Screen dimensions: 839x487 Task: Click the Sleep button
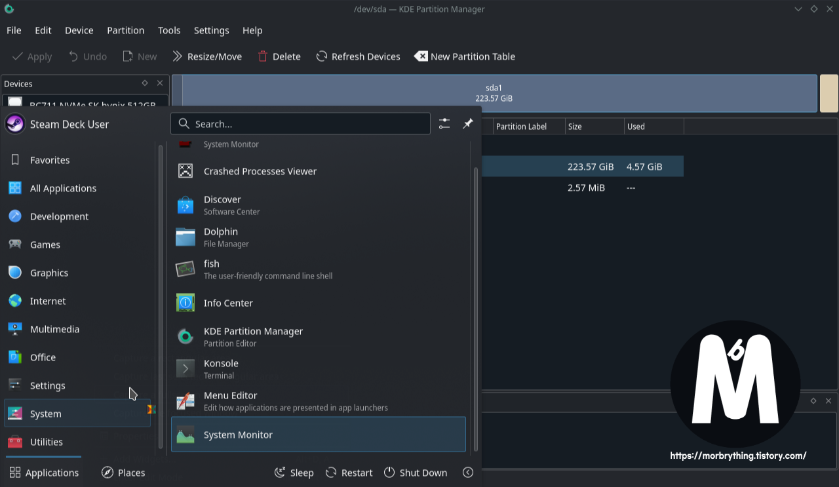click(x=294, y=473)
